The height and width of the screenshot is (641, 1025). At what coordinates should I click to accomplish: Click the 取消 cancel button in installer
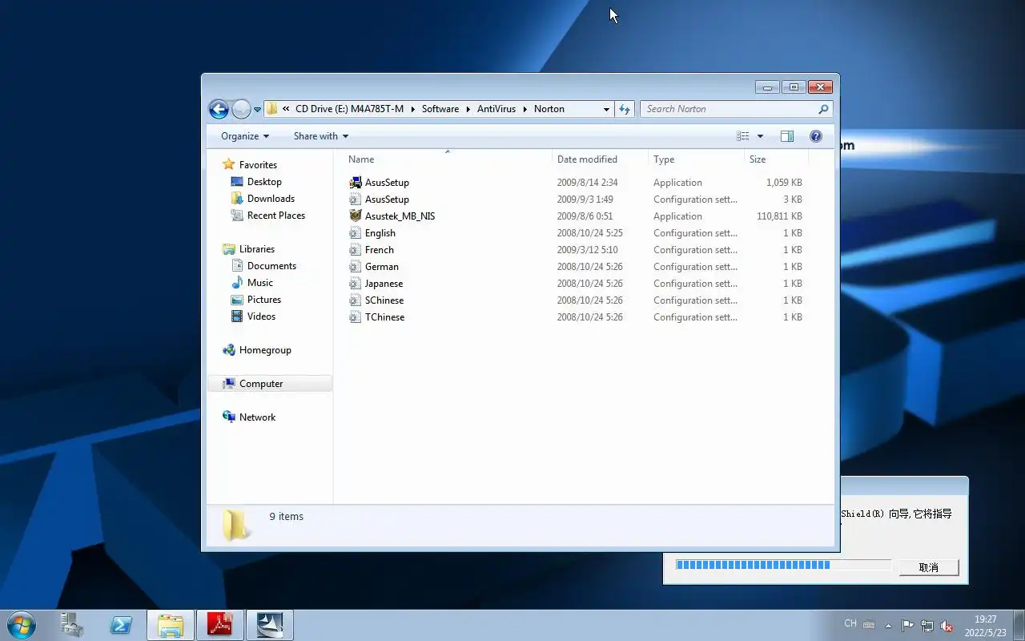pos(928,567)
